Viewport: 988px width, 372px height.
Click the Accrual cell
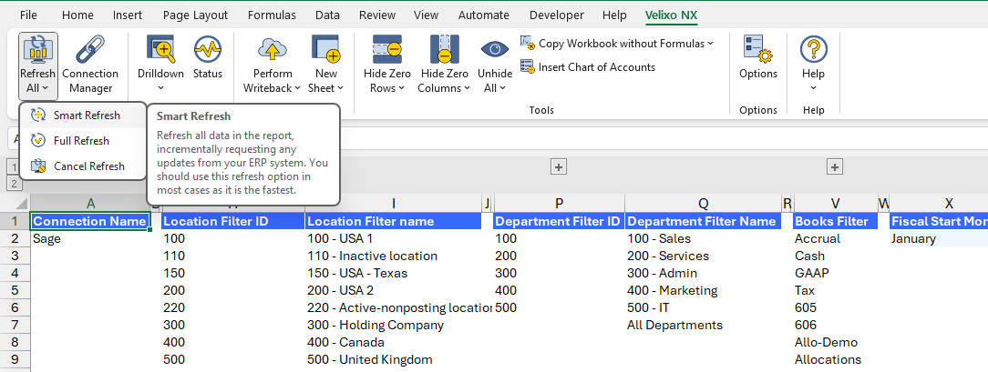coord(836,239)
